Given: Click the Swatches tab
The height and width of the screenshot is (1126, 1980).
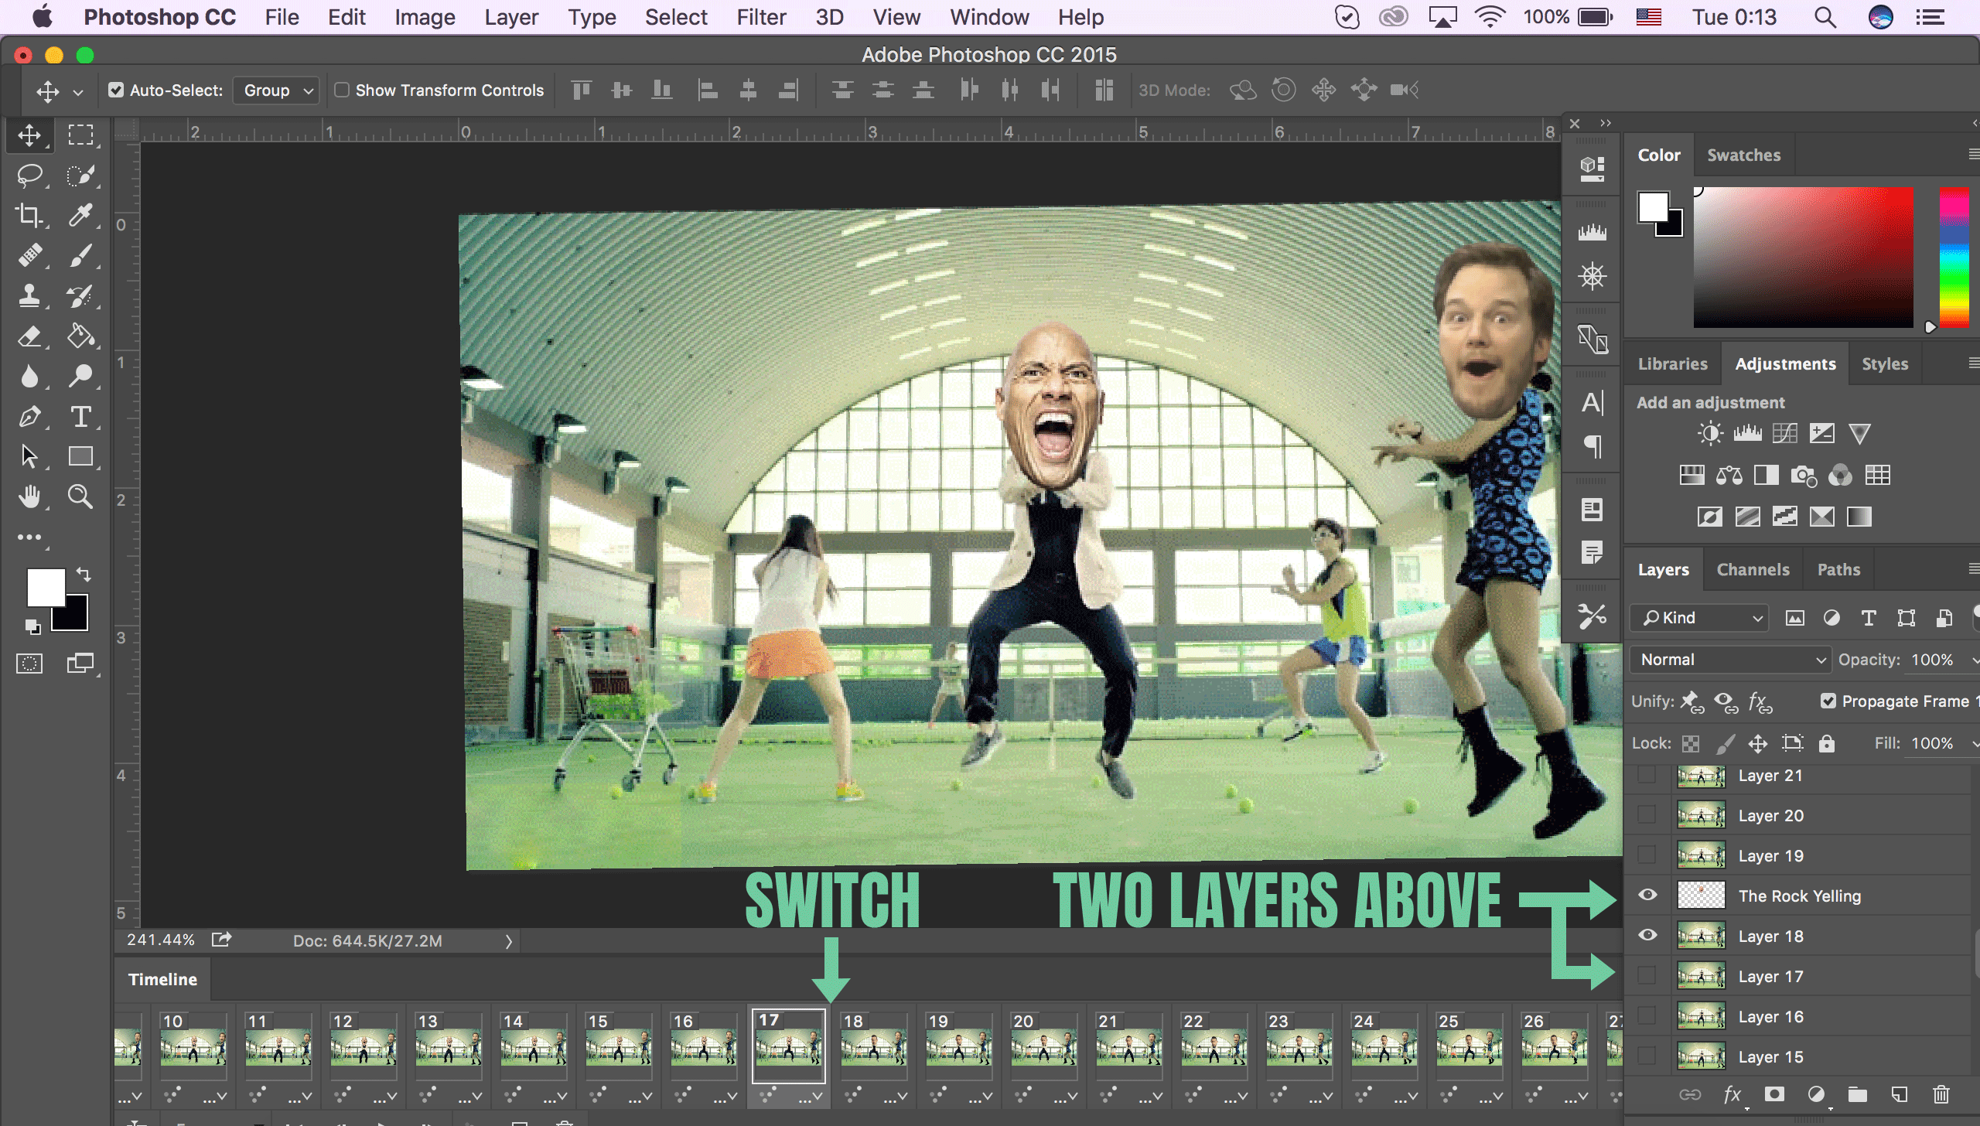Looking at the screenshot, I should click(1743, 155).
